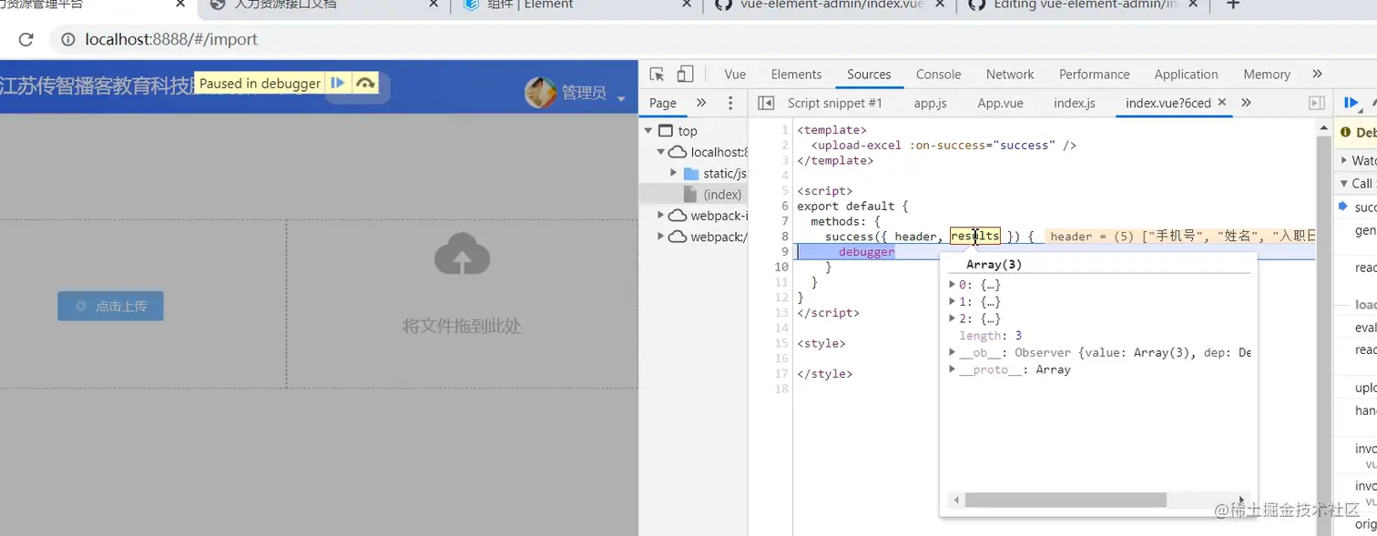1377x536 pixels.
Task: Resume script execution in Paused in debugger overlay
Action: pos(338,83)
